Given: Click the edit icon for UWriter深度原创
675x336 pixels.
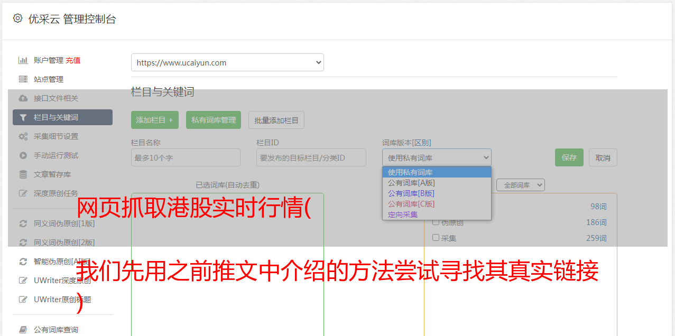Looking at the screenshot, I should 23,281.
